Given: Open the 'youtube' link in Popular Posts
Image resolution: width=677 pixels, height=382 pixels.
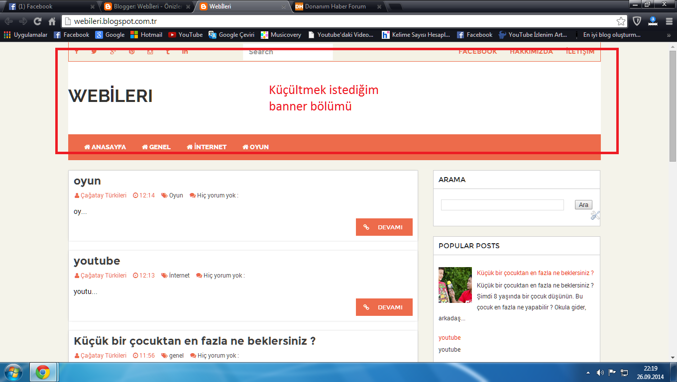Looking at the screenshot, I should pos(450,338).
